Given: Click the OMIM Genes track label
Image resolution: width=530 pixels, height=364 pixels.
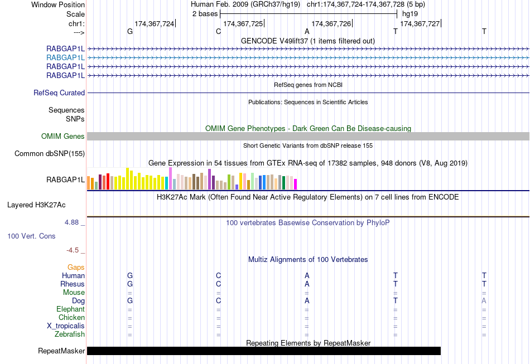Looking at the screenshot, I should (63, 136).
